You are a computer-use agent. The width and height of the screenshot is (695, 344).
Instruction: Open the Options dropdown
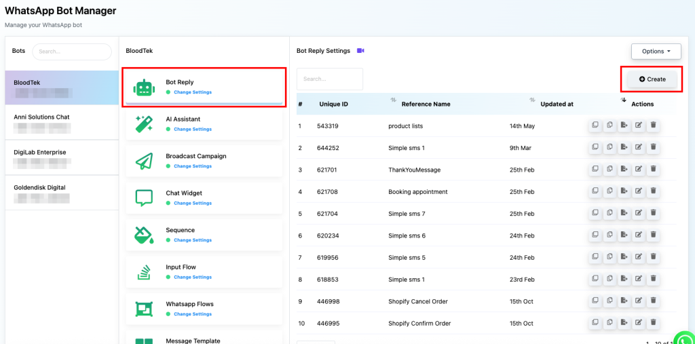click(656, 52)
